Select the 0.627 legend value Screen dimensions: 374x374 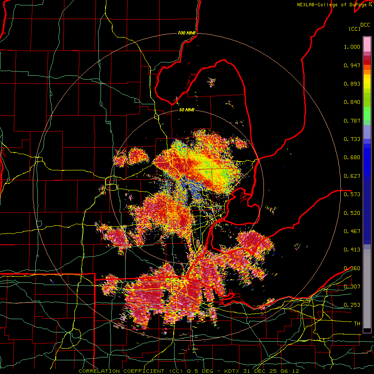[352, 176]
